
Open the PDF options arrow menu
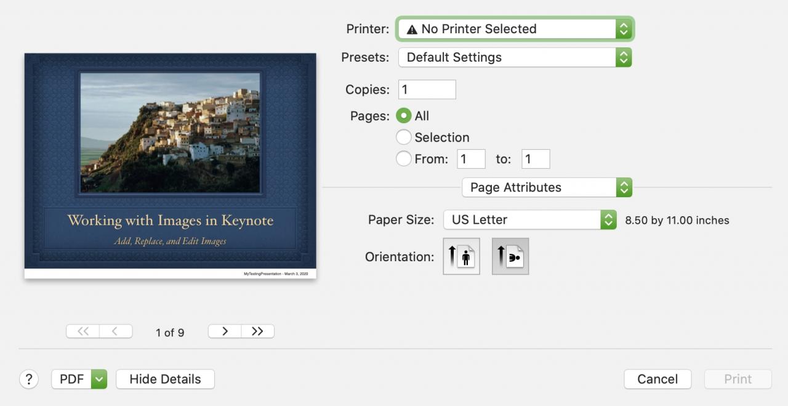[99, 379]
